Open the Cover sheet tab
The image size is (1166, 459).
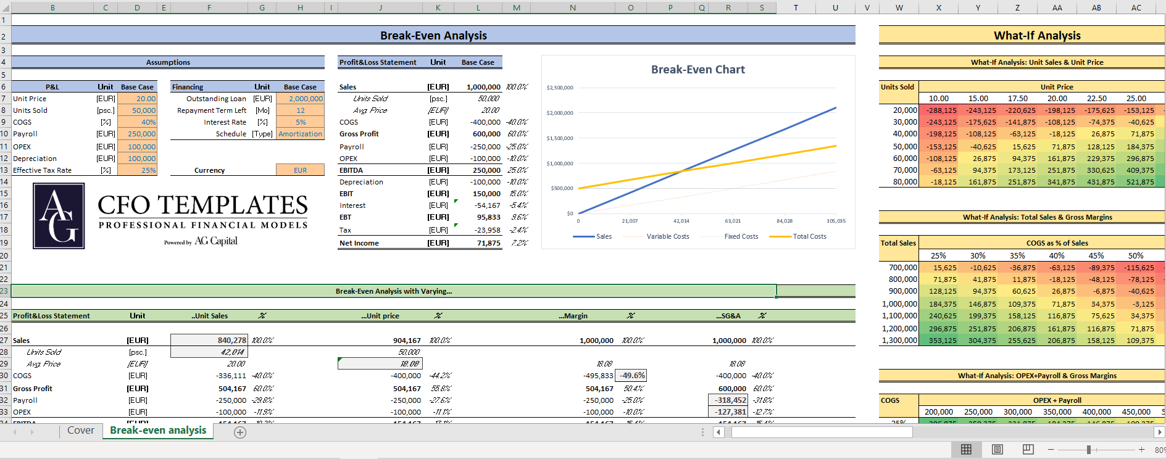(x=81, y=431)
